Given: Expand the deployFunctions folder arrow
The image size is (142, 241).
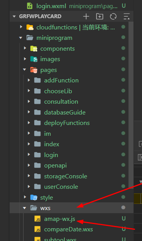Looking at the screenshot, I should tap(29, 123).
